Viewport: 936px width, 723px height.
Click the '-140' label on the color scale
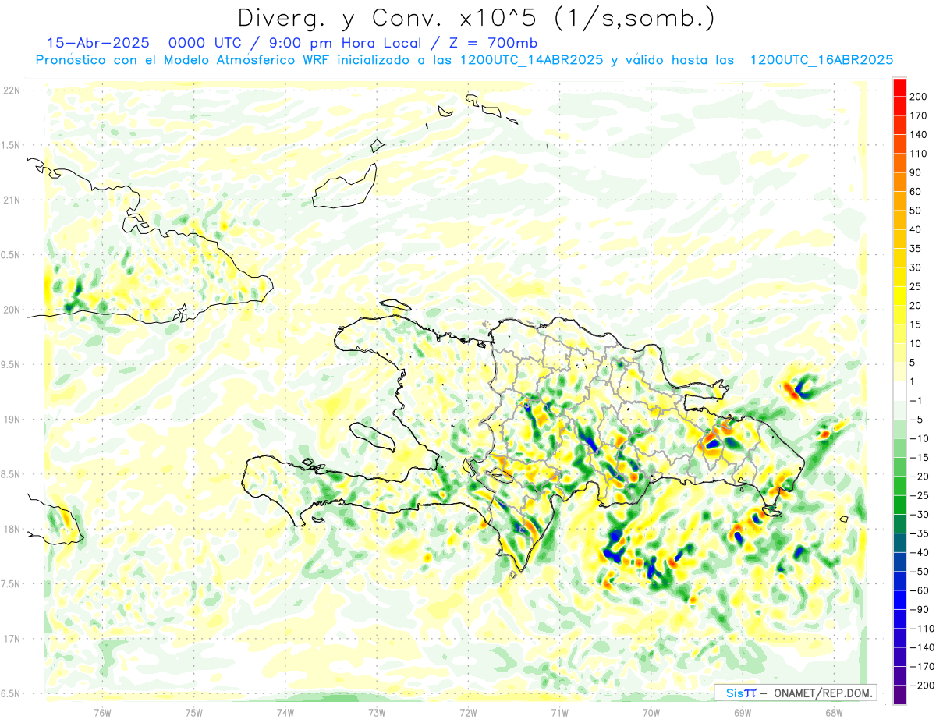pos(920,647)
